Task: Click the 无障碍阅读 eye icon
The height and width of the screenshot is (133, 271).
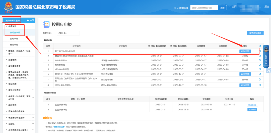Action: click(175, 8)
